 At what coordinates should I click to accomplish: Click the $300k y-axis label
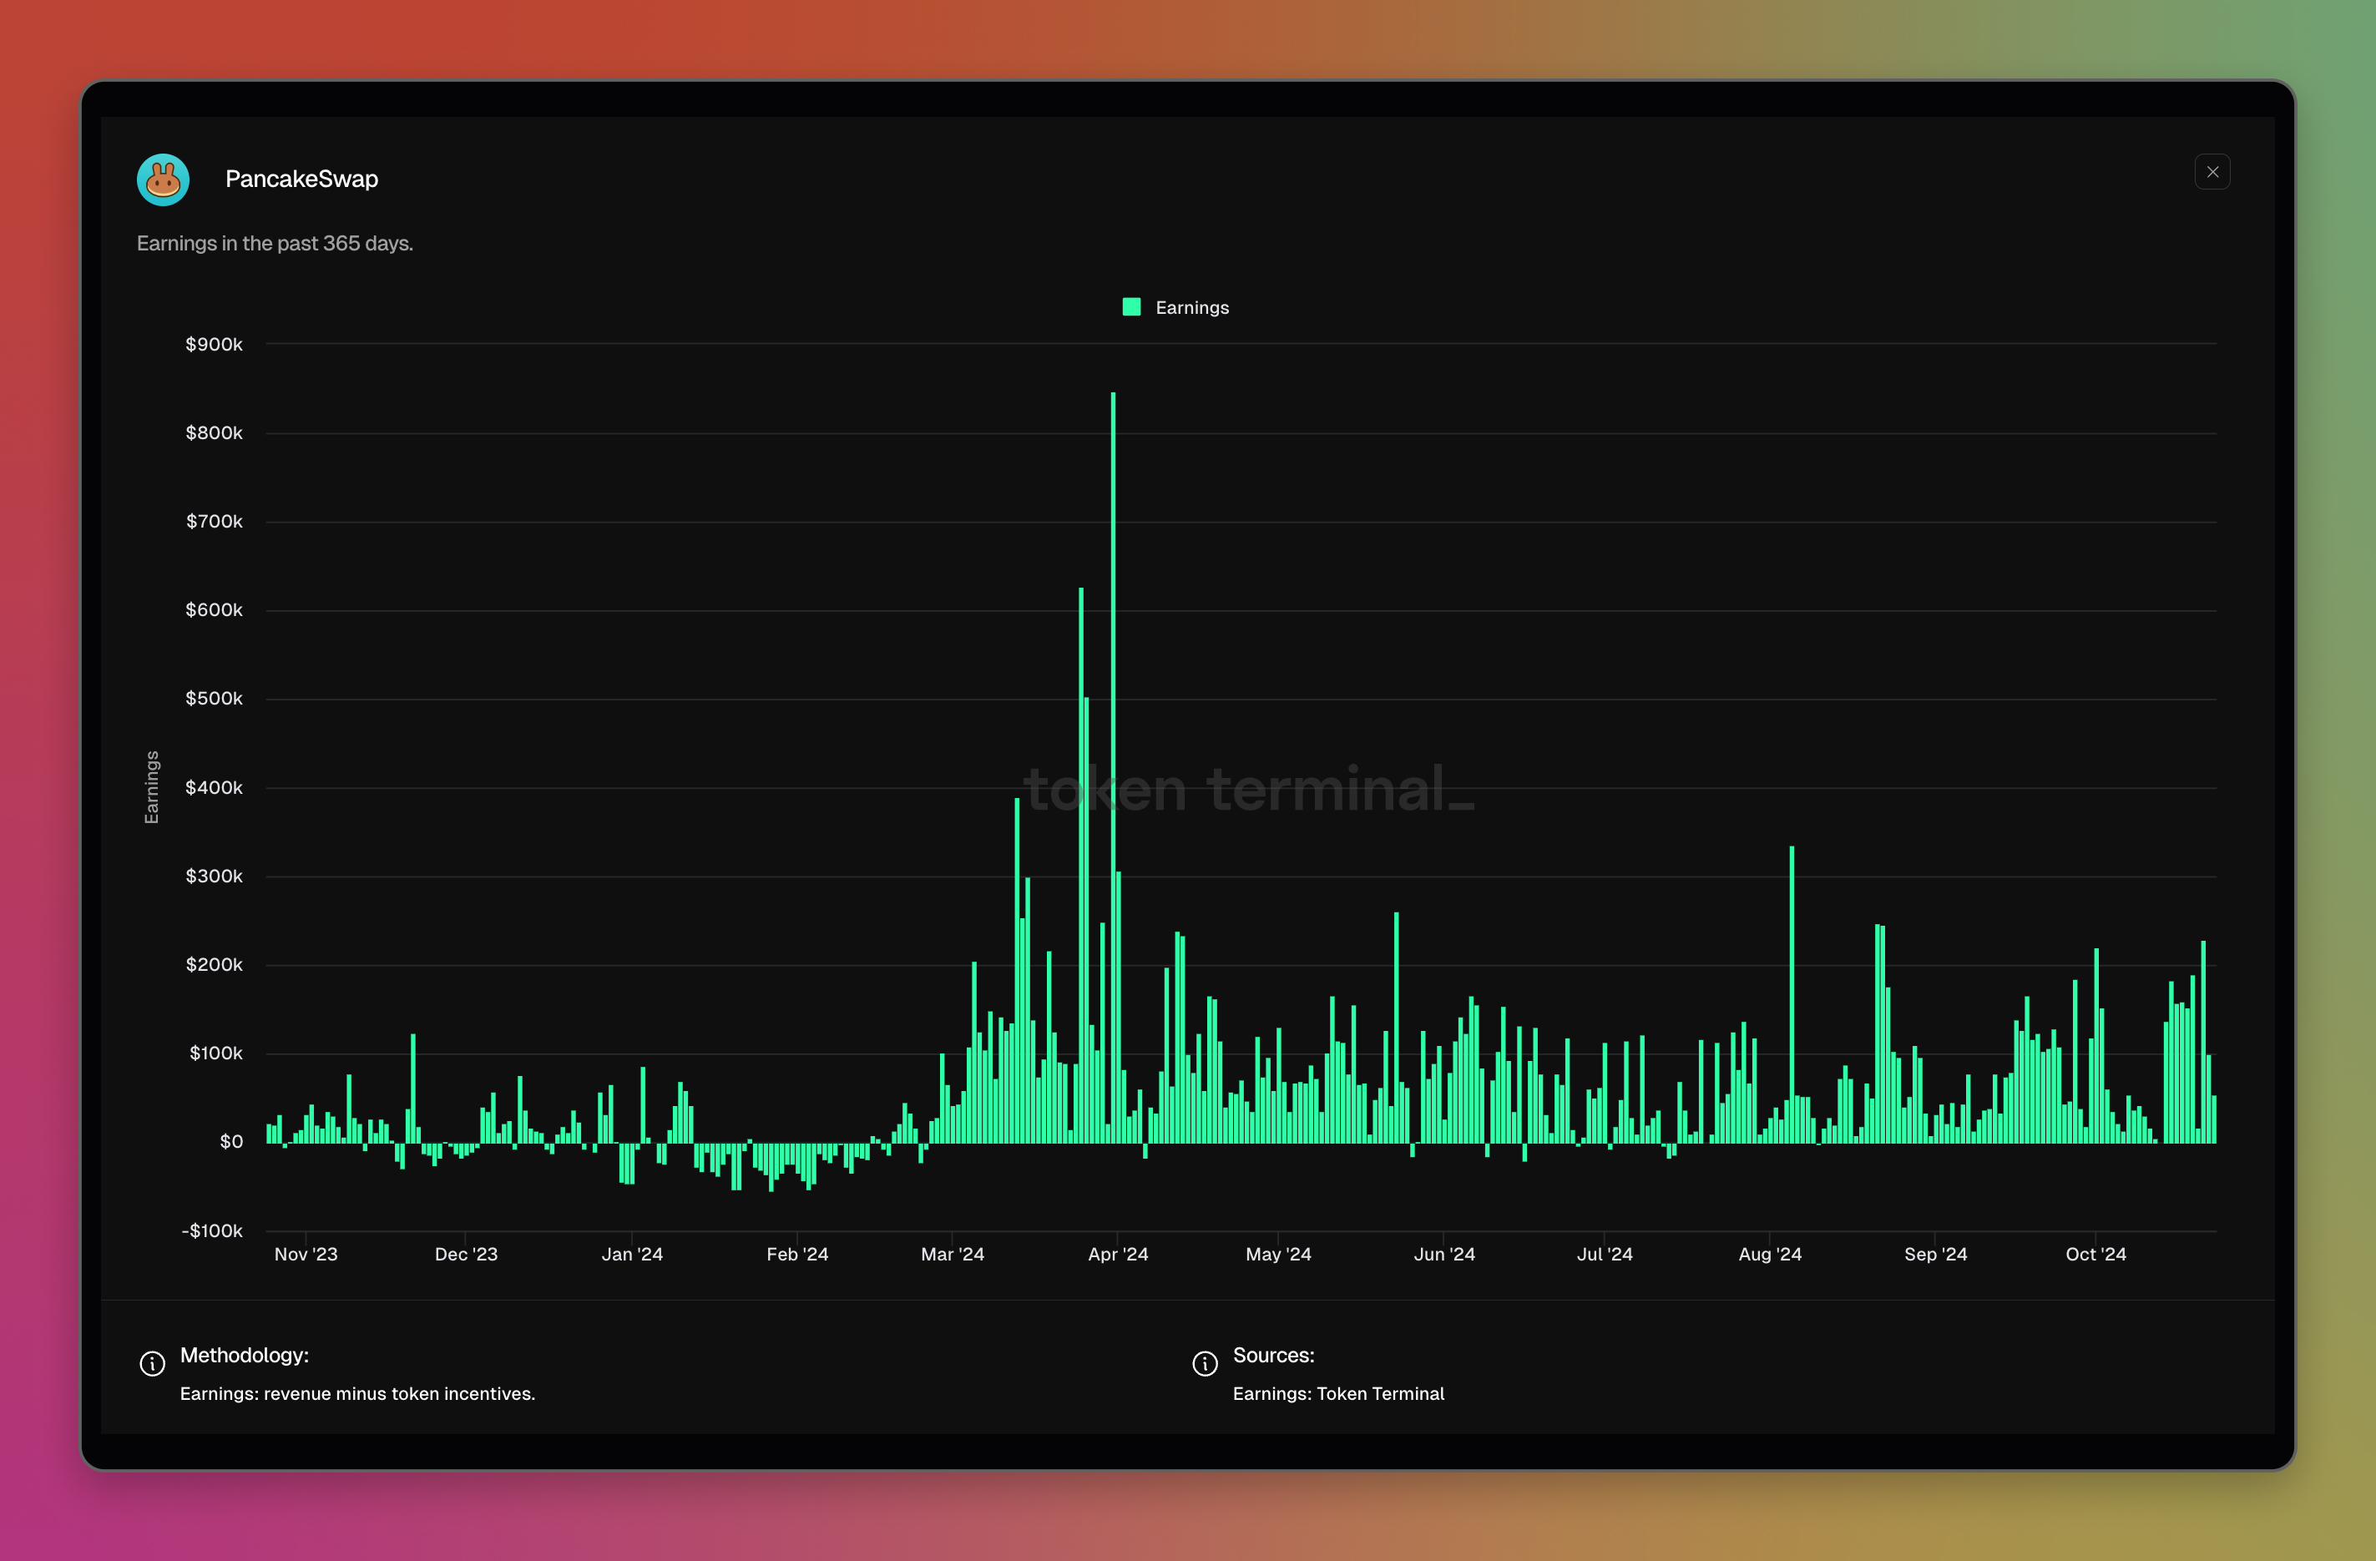click(x=214, y=876)
